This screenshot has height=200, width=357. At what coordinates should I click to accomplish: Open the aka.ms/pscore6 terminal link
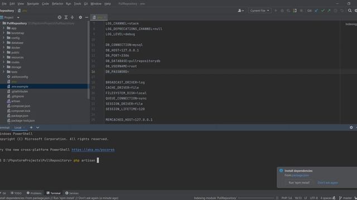pyautogui.click(x=93, y=149)
